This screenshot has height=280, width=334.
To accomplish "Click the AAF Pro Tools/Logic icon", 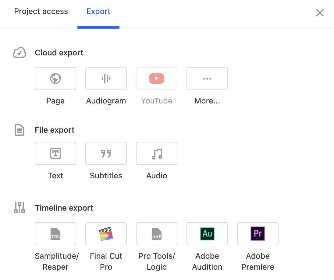I will pyautogui.click(x=157, y=234).
